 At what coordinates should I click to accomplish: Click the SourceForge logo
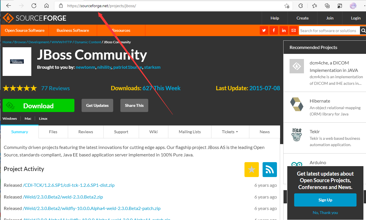tap(34, 18)
